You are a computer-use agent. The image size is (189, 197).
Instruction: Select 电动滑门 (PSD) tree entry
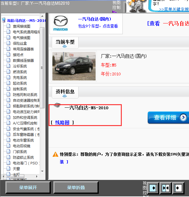pyautogui.click(x=26, y=163)
